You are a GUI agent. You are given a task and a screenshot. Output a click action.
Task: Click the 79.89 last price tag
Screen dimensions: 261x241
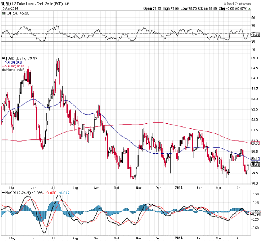click(254, 164)
